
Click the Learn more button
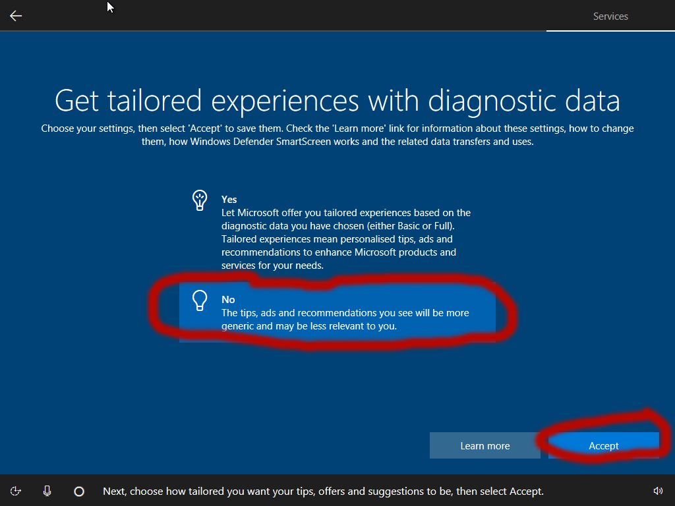(x=484, y=446)
